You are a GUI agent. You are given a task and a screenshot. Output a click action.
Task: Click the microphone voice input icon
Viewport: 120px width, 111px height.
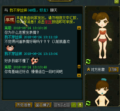(80, 105)
